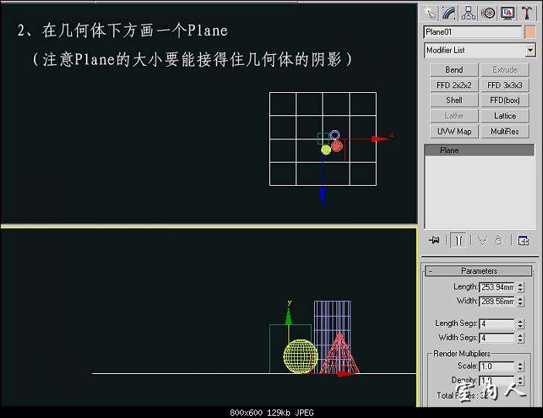
Task: Click the Plane01 object name field
Action: [473, 33]
